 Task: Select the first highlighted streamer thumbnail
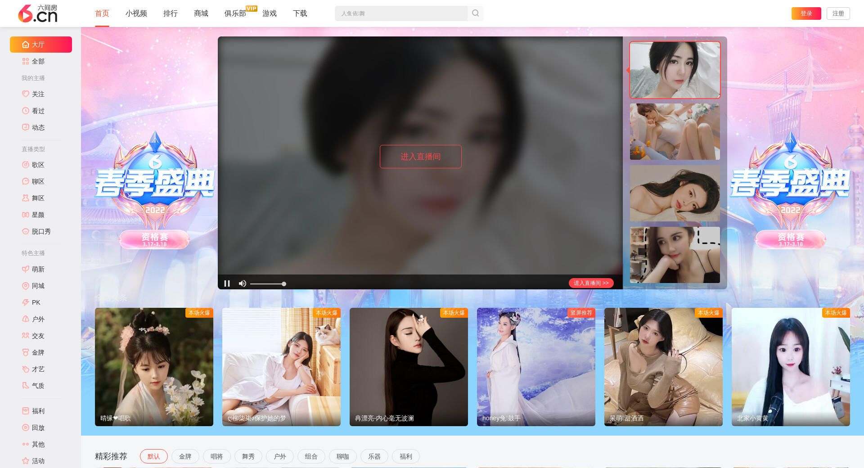675,70
